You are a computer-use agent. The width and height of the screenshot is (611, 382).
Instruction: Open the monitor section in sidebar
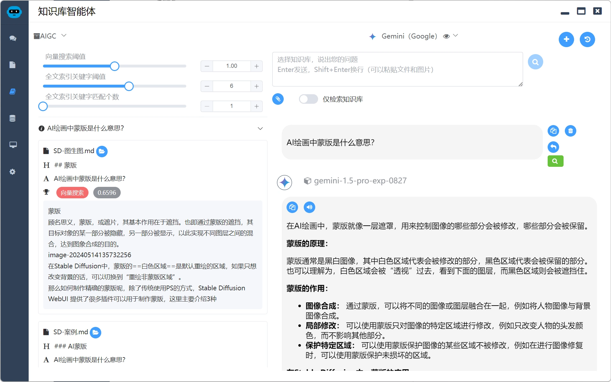[x=13, y=145]
